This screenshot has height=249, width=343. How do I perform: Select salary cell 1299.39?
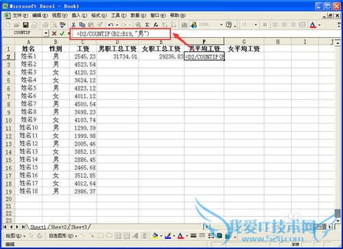[83, 128]
